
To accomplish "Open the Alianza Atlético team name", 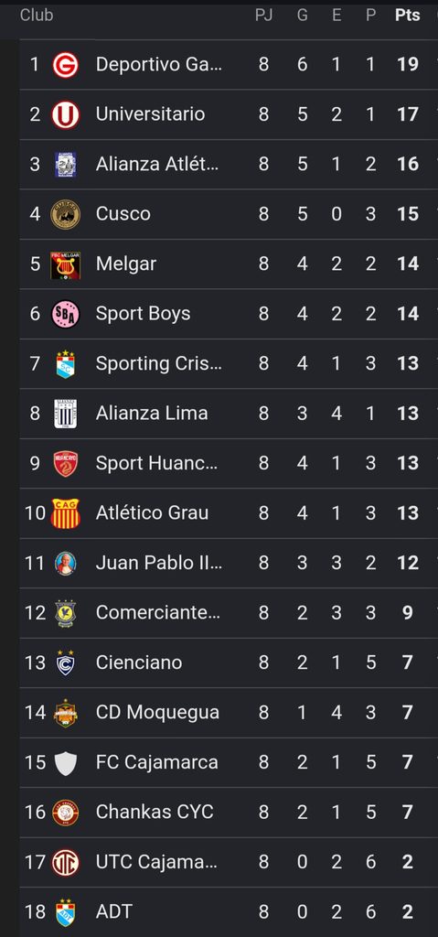I will [x=157, y=165].
